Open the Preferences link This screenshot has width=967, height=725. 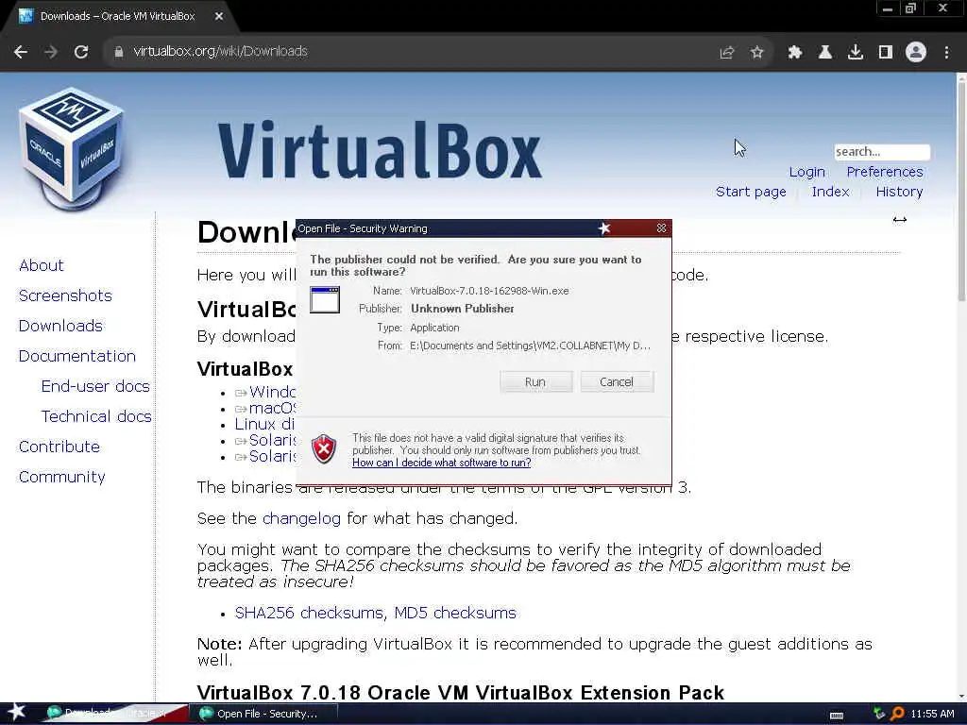(884, 172)
